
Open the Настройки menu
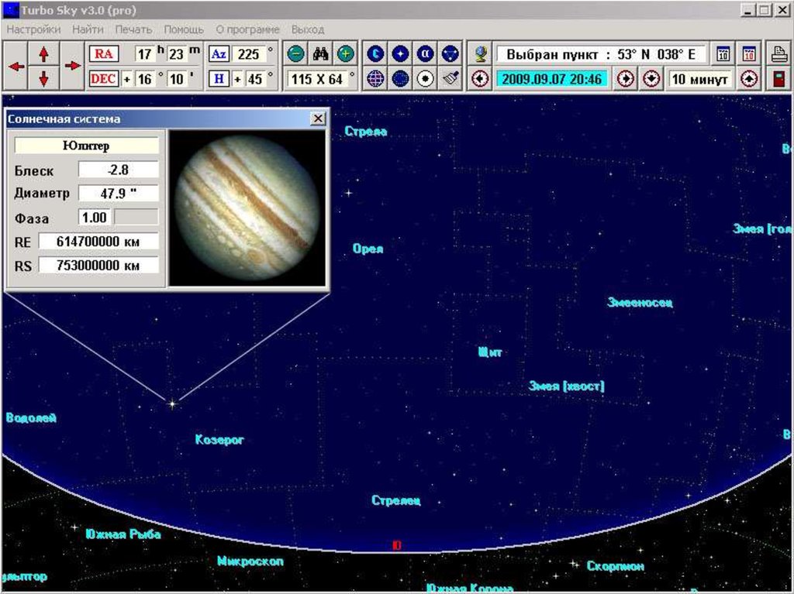pos(33,29)
